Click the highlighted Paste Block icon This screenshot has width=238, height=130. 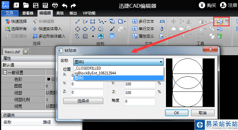click(220, 22)
